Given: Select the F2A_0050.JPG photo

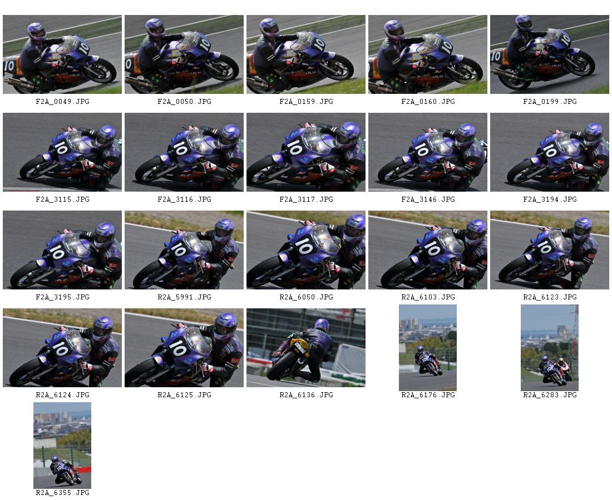Looking at the screenshot, I should [x=184, y=54].
